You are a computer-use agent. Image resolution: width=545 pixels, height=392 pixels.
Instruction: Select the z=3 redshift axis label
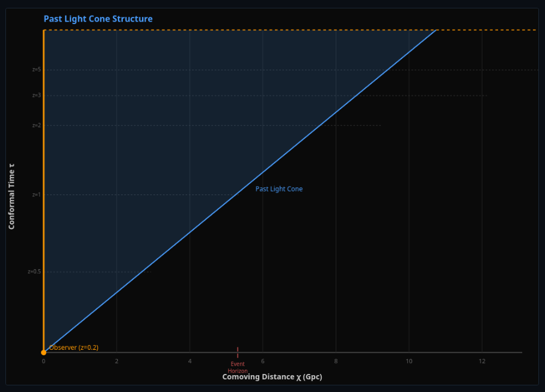[36, 95]
